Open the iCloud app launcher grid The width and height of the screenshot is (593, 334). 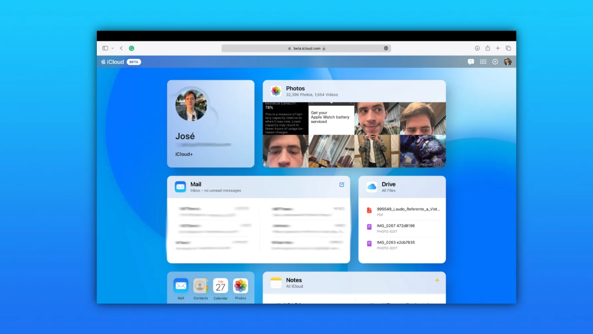click(483, 62)
